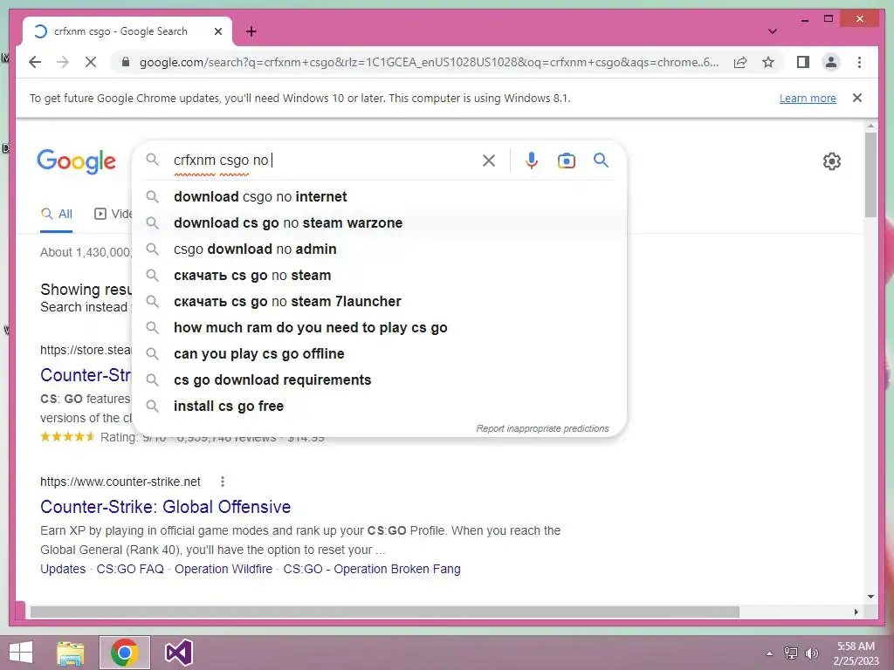Click the horizontal scrollbar thumb
This screenshot has height=670, width=894.
click(x=385, y=612)
